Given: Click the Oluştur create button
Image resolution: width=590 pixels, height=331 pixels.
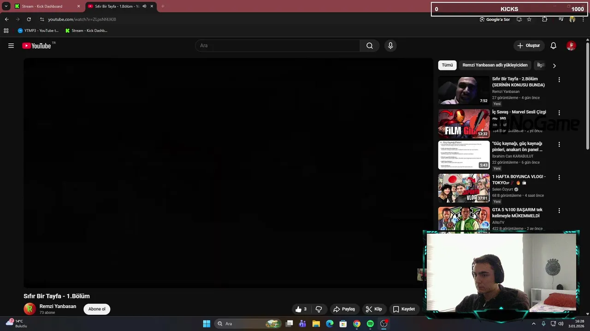Looking at the screenshot, I should [528, 46].
